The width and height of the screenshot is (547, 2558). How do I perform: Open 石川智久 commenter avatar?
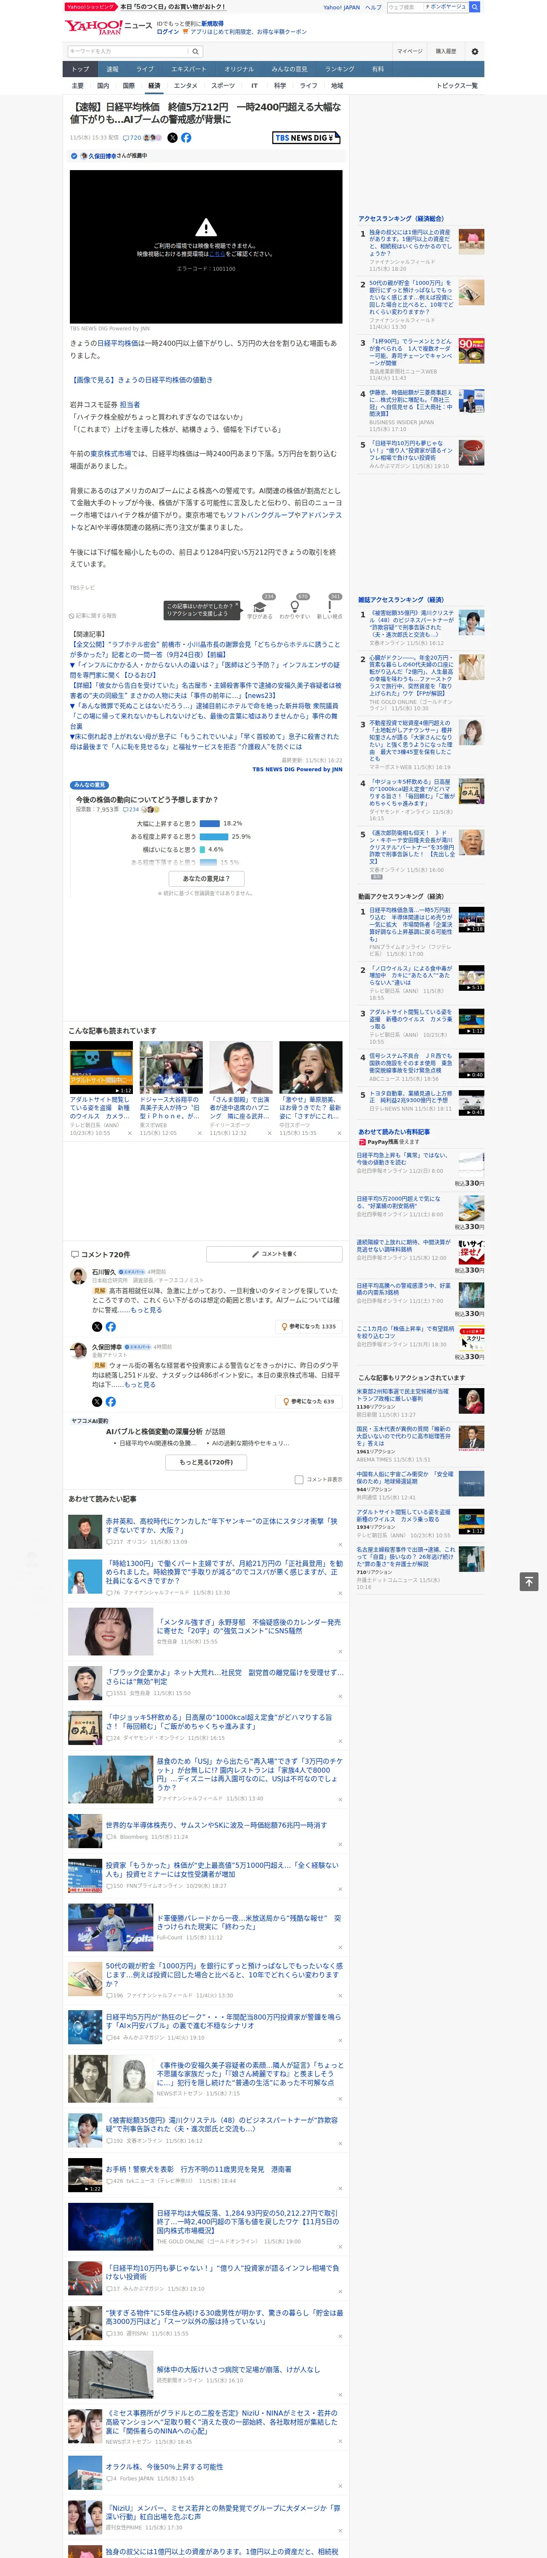tap(78, 1276)
